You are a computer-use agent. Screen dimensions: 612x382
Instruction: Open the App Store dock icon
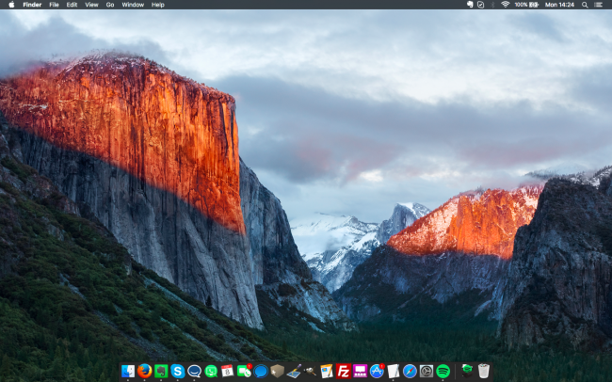377,371
